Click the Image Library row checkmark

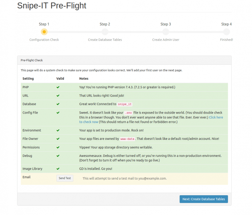[x=58, y=169]
